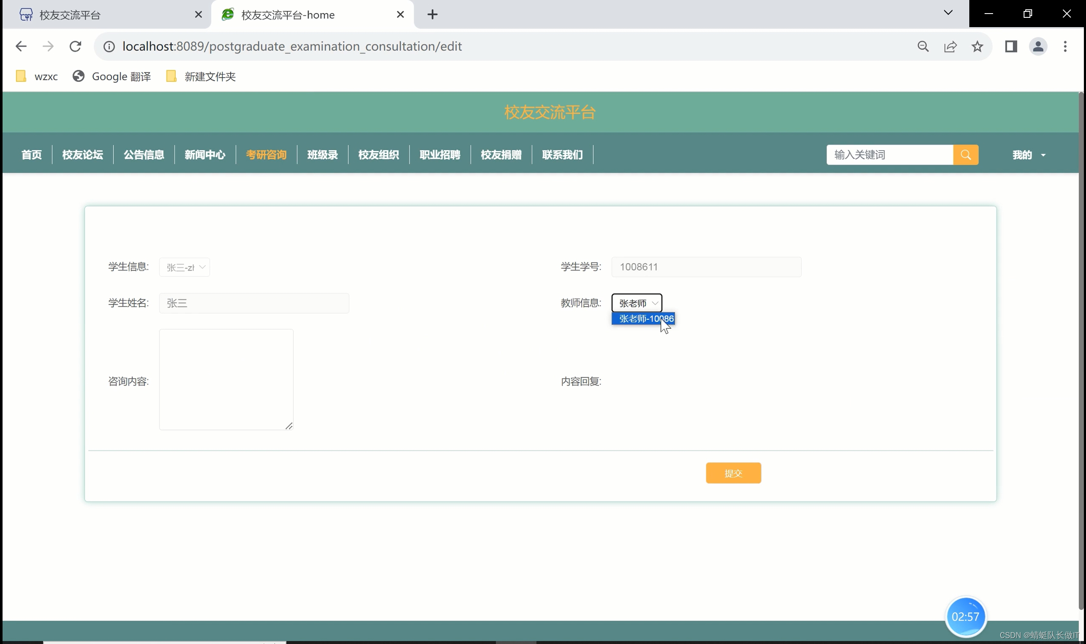Go to the 校友论坛 menu item
1086x644 pixels.
point(82,155)
